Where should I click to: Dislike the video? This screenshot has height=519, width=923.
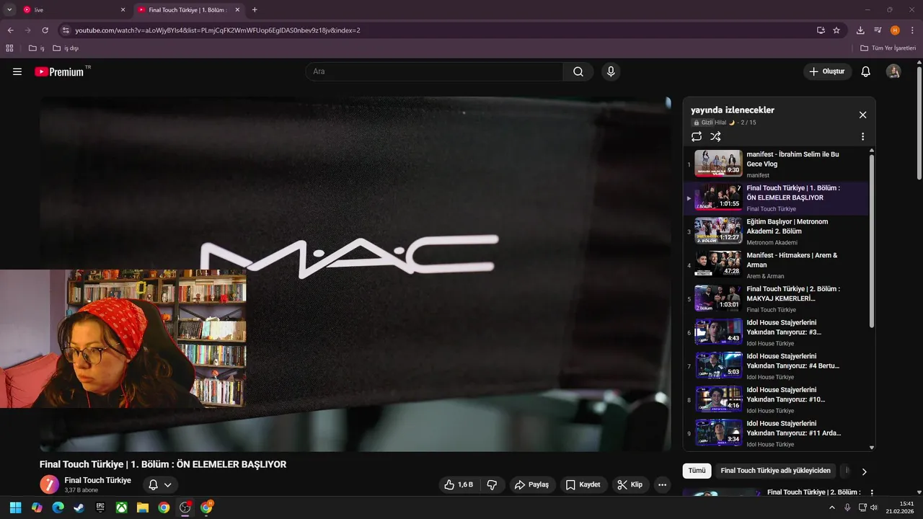tap(492, 484)
